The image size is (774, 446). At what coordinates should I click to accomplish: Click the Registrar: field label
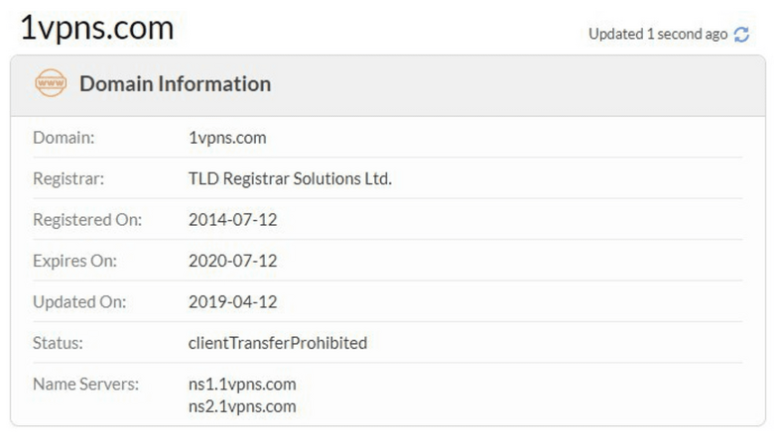coord(68,178)
